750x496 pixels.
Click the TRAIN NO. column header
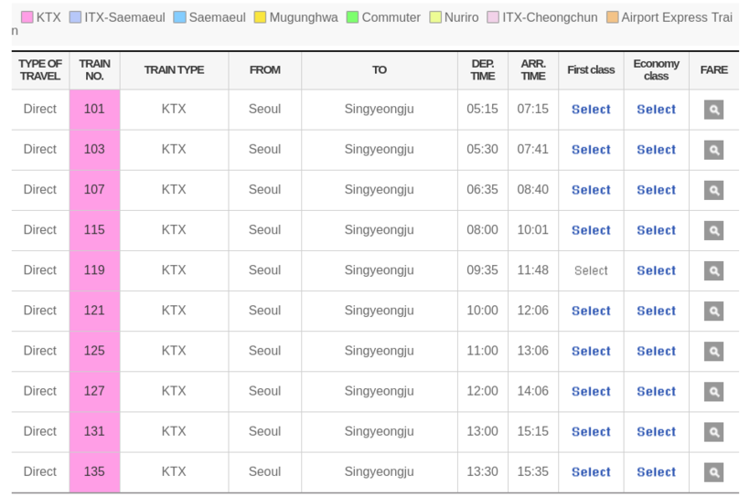[x=94, y=70]
